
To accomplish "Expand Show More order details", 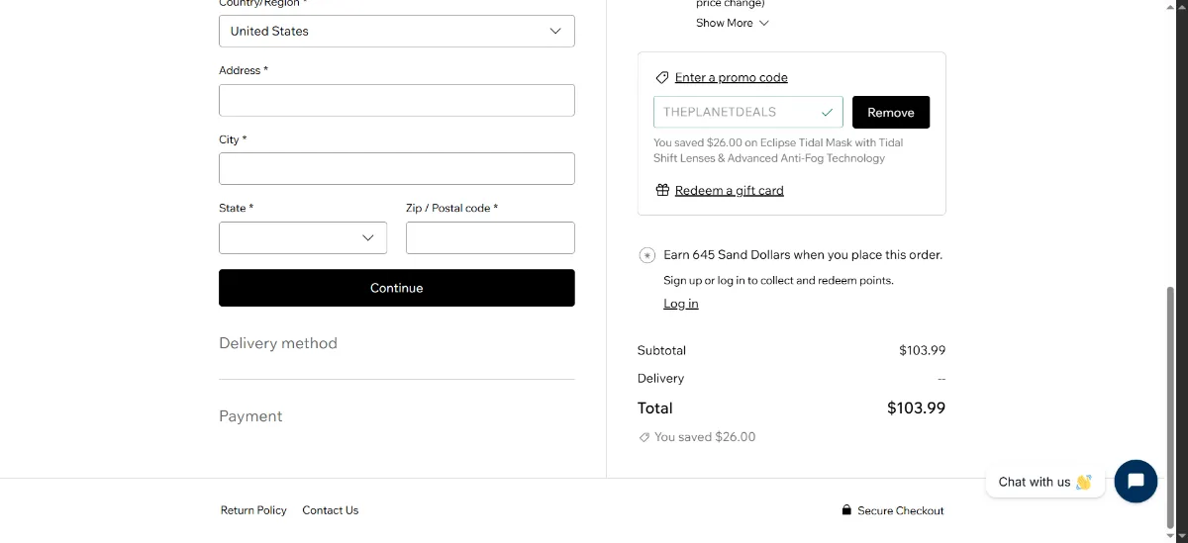I will coord(733,23).
